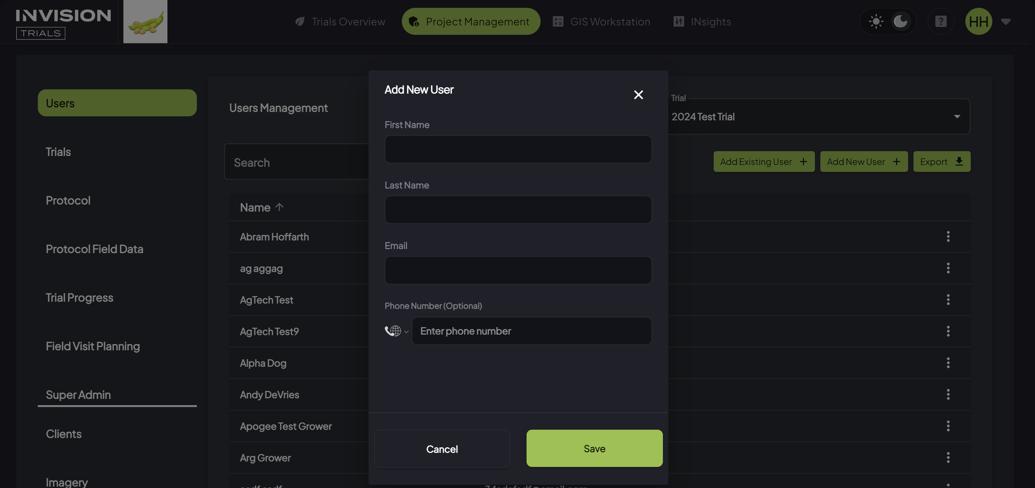Go to the Trials Overview tab
The height and width of the screenshot is (488, 1035).
coord(340,21)
